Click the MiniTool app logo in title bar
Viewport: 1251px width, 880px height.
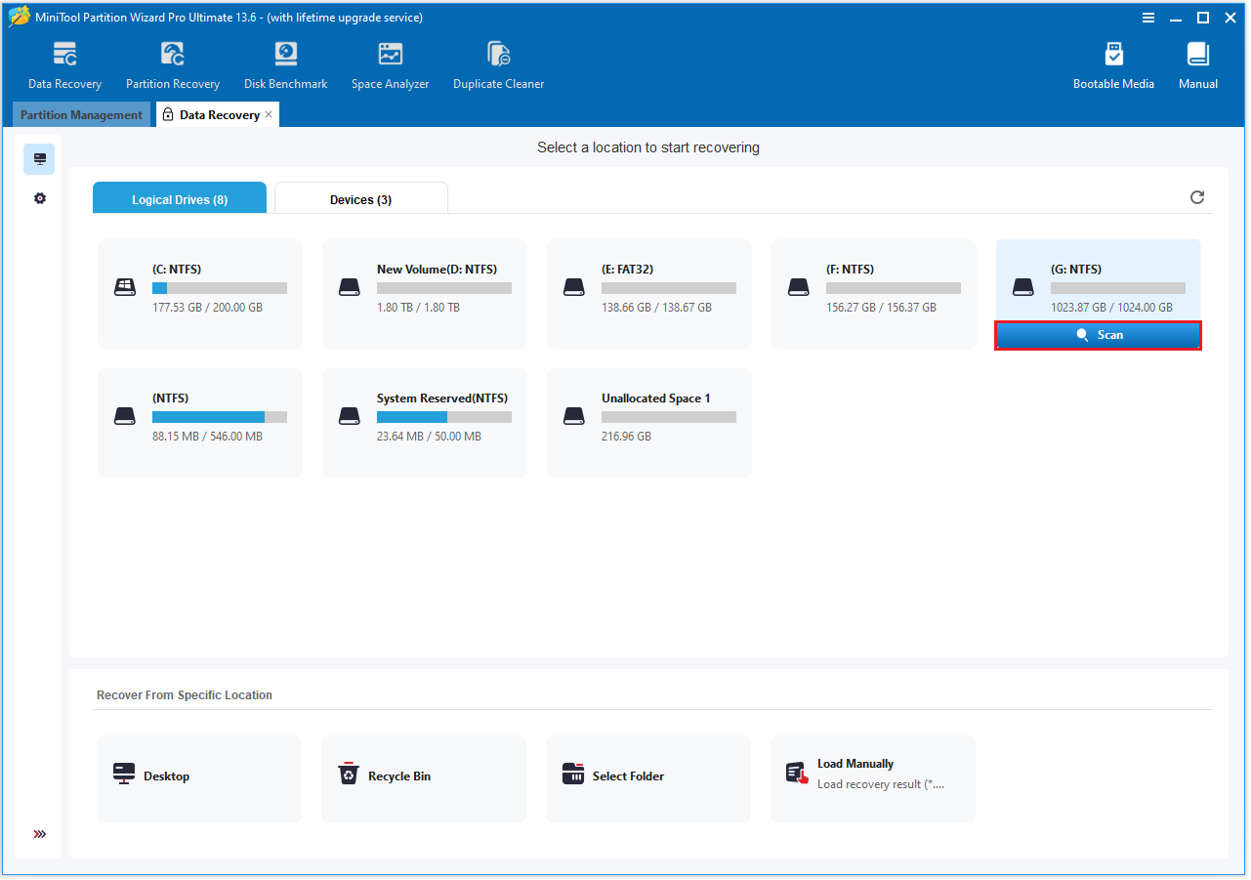tap(20, 18)
